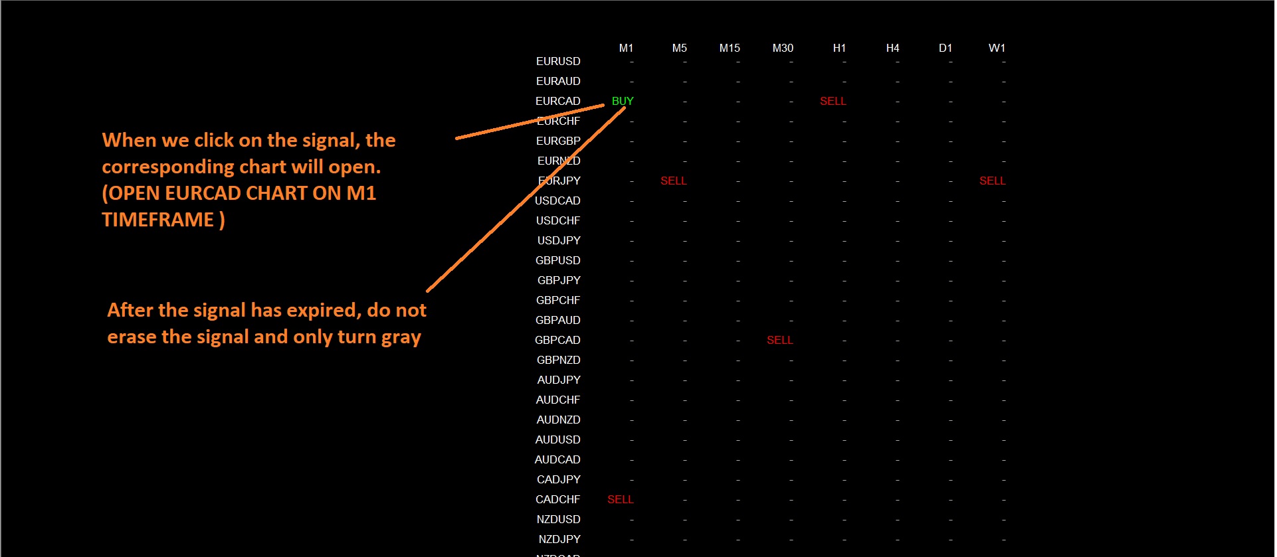
Task: Select the M15 column header
Action: coord(730,48)
